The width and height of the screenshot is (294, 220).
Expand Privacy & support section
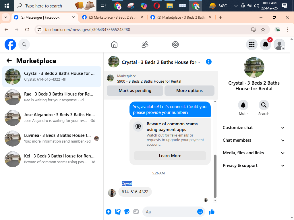click(254, 166)
